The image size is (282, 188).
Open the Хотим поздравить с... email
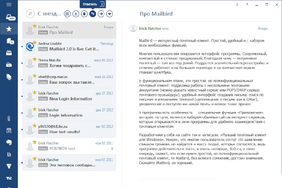pyautogui.click(x=69, y=63)
